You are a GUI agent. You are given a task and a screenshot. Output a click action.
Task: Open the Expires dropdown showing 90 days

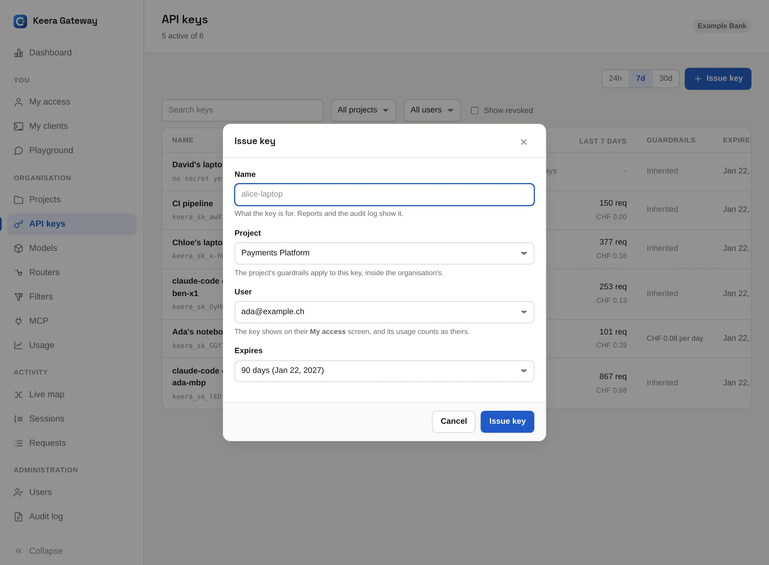coord(384,371)
